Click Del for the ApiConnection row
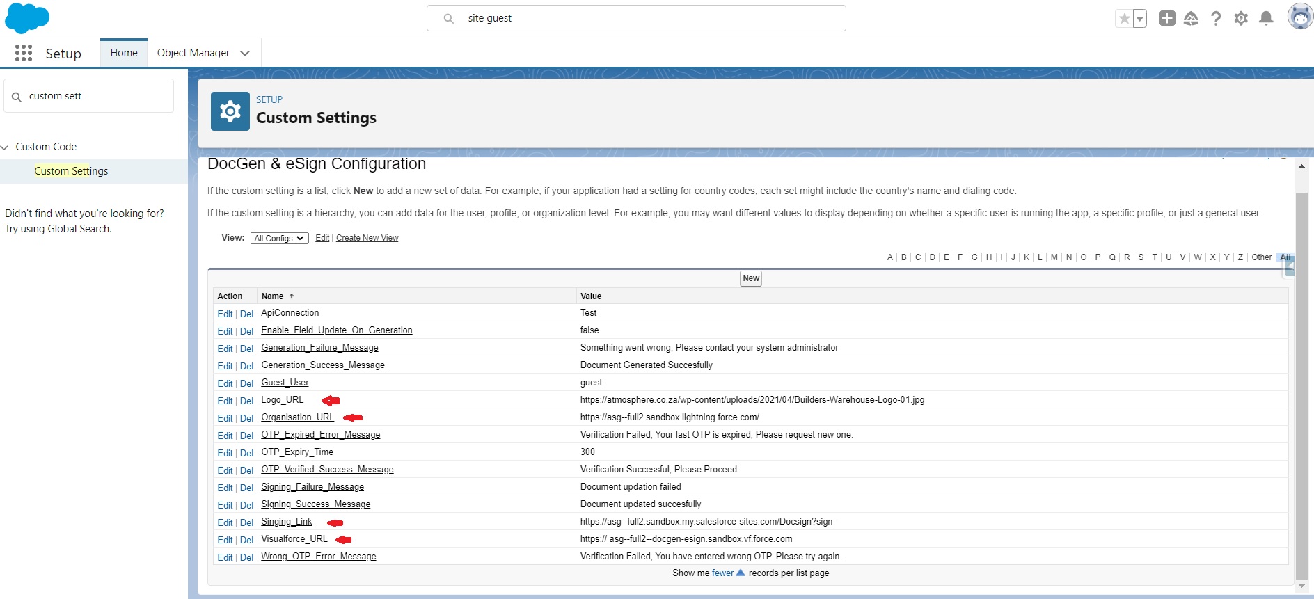1314x599 pixels. pos(246,314)
